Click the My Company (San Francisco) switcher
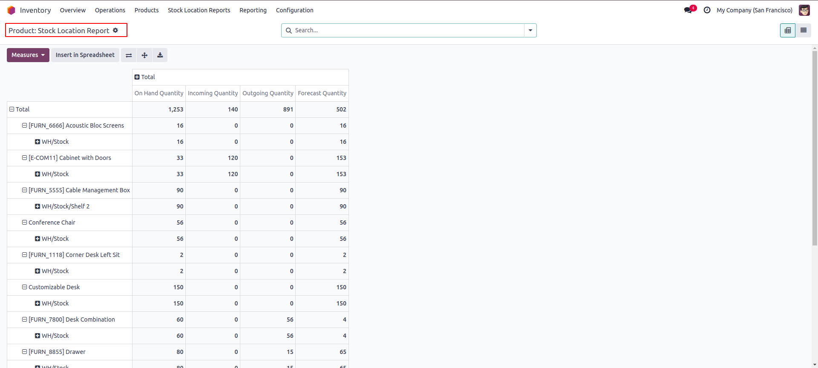 tap(754, 10)
